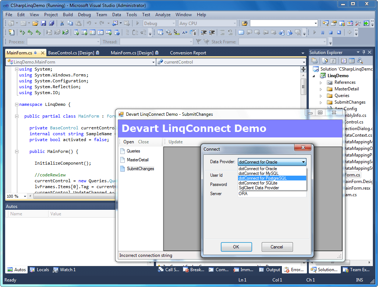Image resolution: width=378 pixels, height=287 pixels.
Task: Click the Increase Indent icon
Action: pos(212,32)
